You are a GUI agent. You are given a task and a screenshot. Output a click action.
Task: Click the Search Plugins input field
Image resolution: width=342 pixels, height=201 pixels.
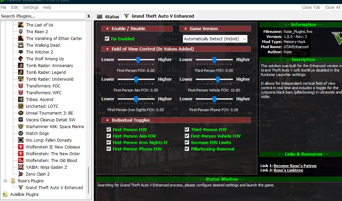tap(42, 16)
